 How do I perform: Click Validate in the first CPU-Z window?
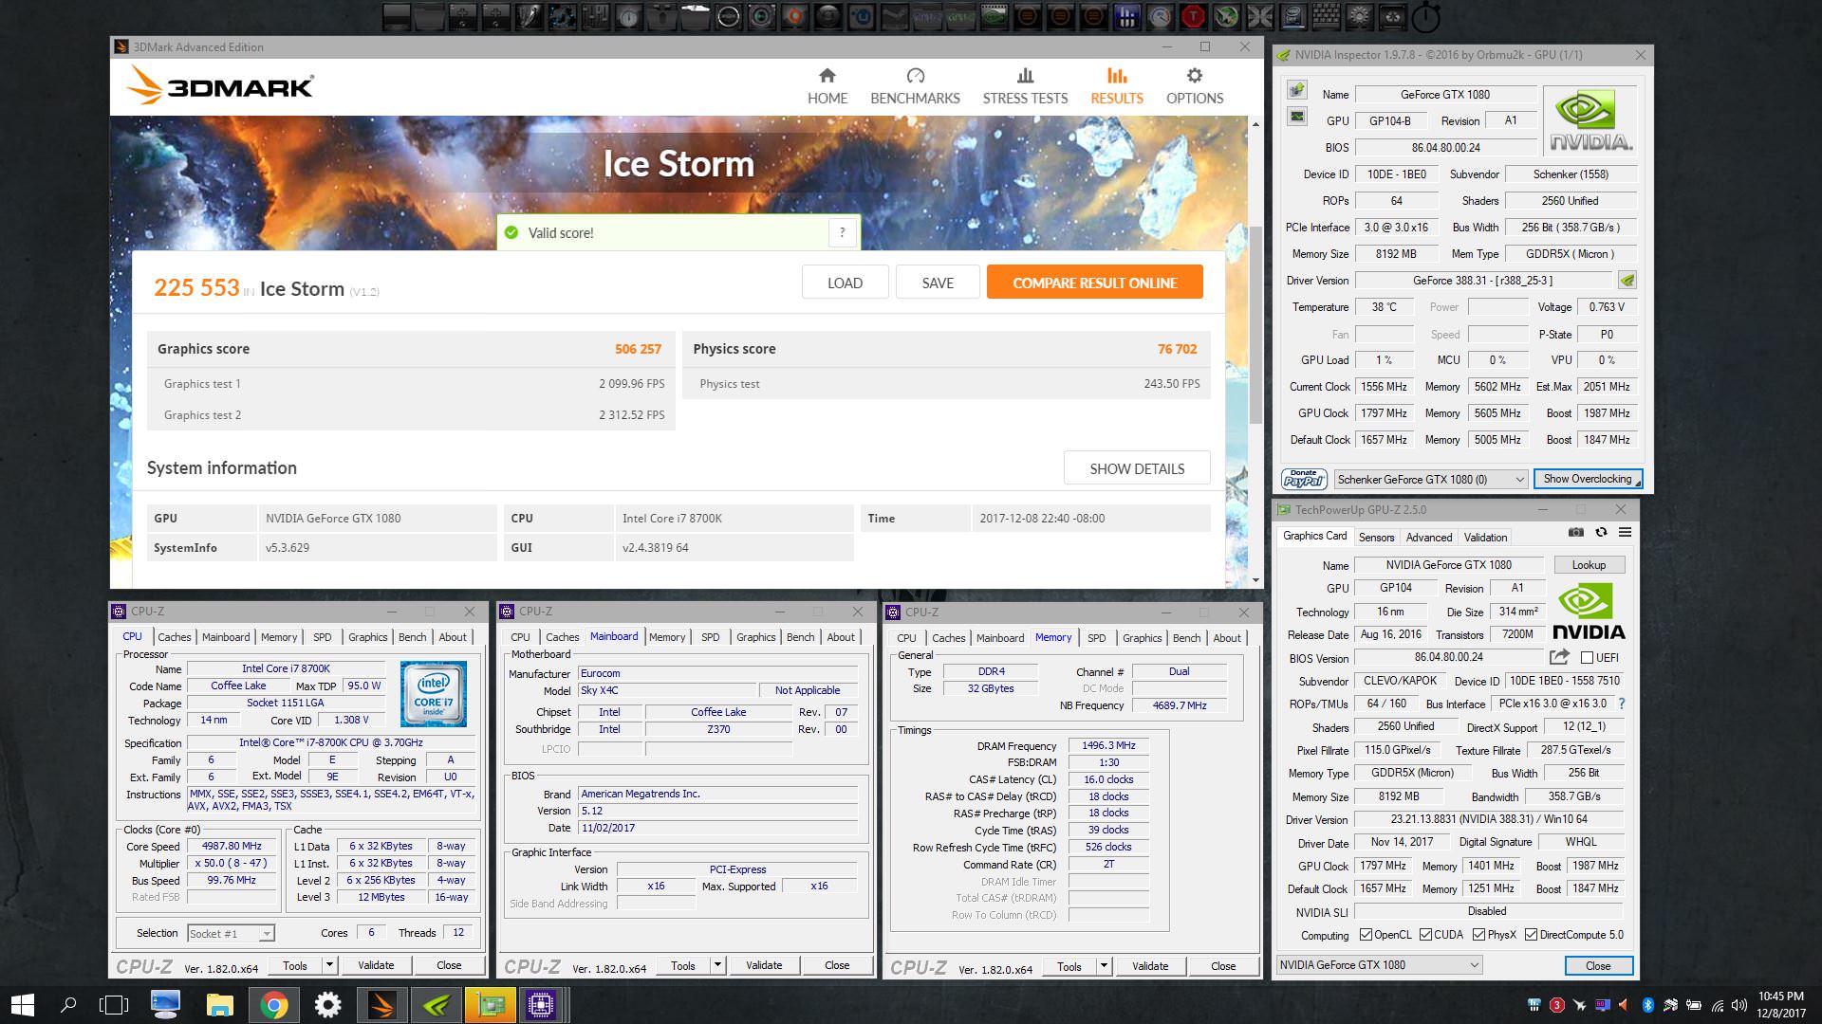[376, 965]
